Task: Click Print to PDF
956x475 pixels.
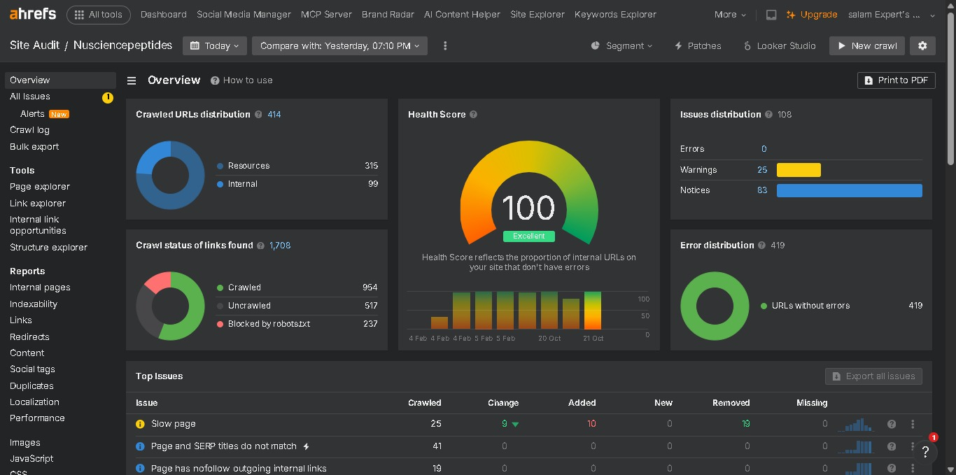Action: pyautogui.click(x=896, y=80)
